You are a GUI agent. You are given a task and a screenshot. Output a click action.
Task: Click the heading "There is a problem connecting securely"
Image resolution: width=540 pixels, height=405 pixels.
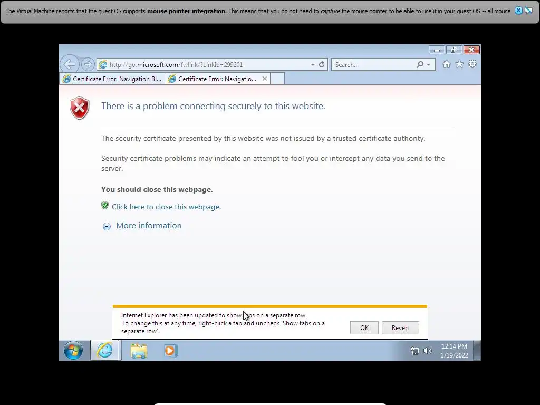pos(213,106)
